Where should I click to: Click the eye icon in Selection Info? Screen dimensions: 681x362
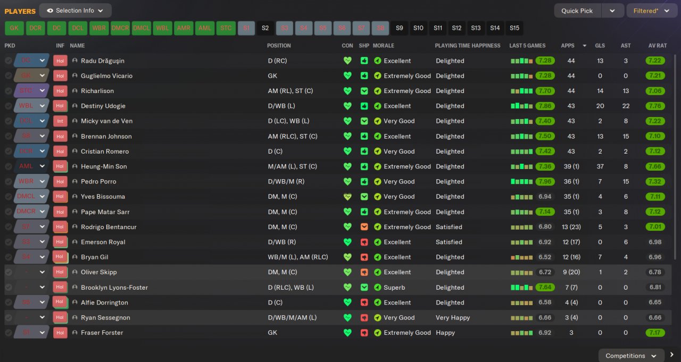click(x=50, y=11)
